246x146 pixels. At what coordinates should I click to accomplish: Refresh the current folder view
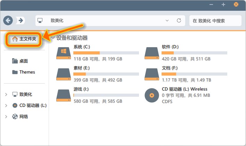pyautogui.click(x=179, y=20)
